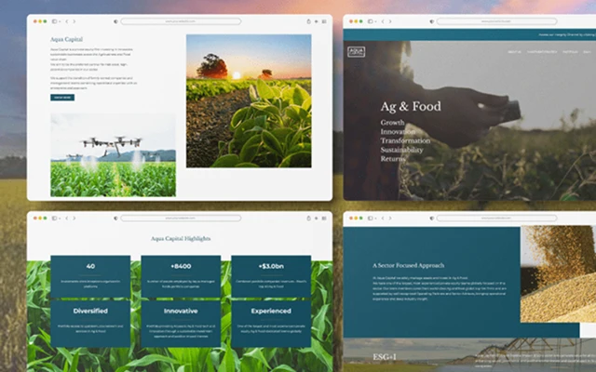Open sidebar dropdown arrow in Ag & Food window
Viewport: 596px width, 372px height.
pos(375,21)
